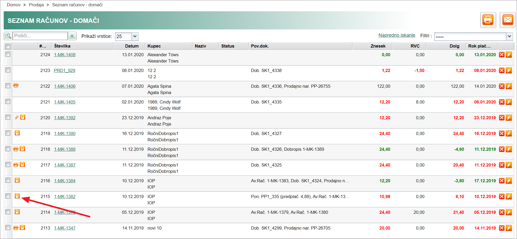Delete invoice PRD1_929 with red X
The width and height of the screenshot is (517, 239).
[x=502, y=70]
